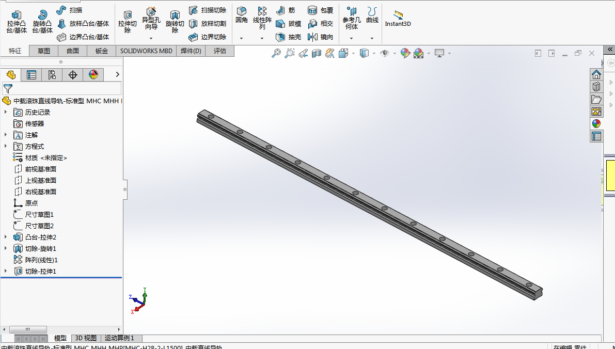Choose the Sweep tool (扫描)

pos(69,10)
